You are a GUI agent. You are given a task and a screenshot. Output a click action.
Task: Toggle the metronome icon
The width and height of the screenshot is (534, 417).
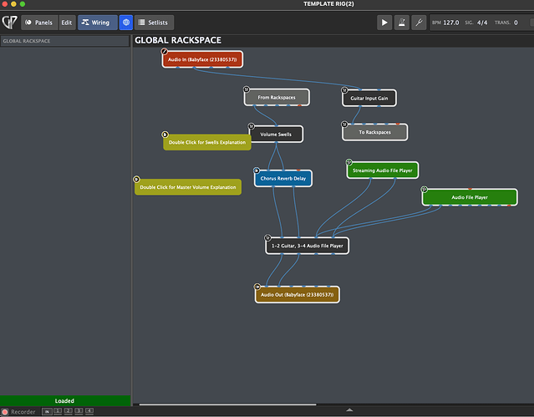coord(404,23)
